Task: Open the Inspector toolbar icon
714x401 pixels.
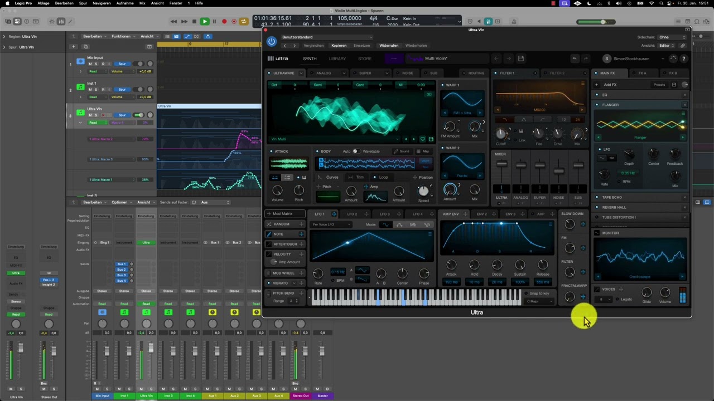Action: point(17,22)
